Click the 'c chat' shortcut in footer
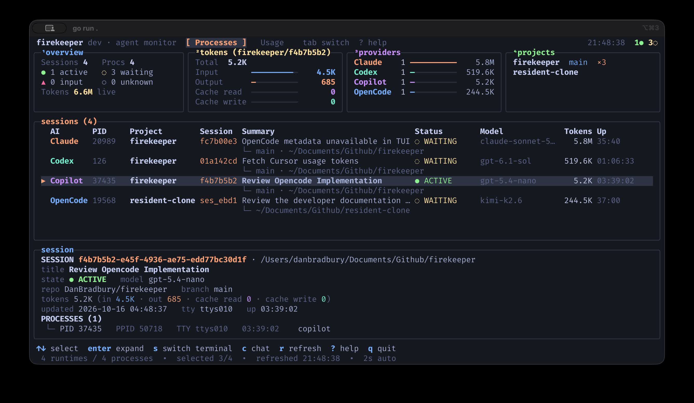The width and height of the screenshot is (694, 403). coord(256,348)
